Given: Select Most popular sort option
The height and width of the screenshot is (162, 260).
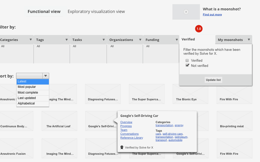Looking at the screenshot, I should [x=27, y=87].
